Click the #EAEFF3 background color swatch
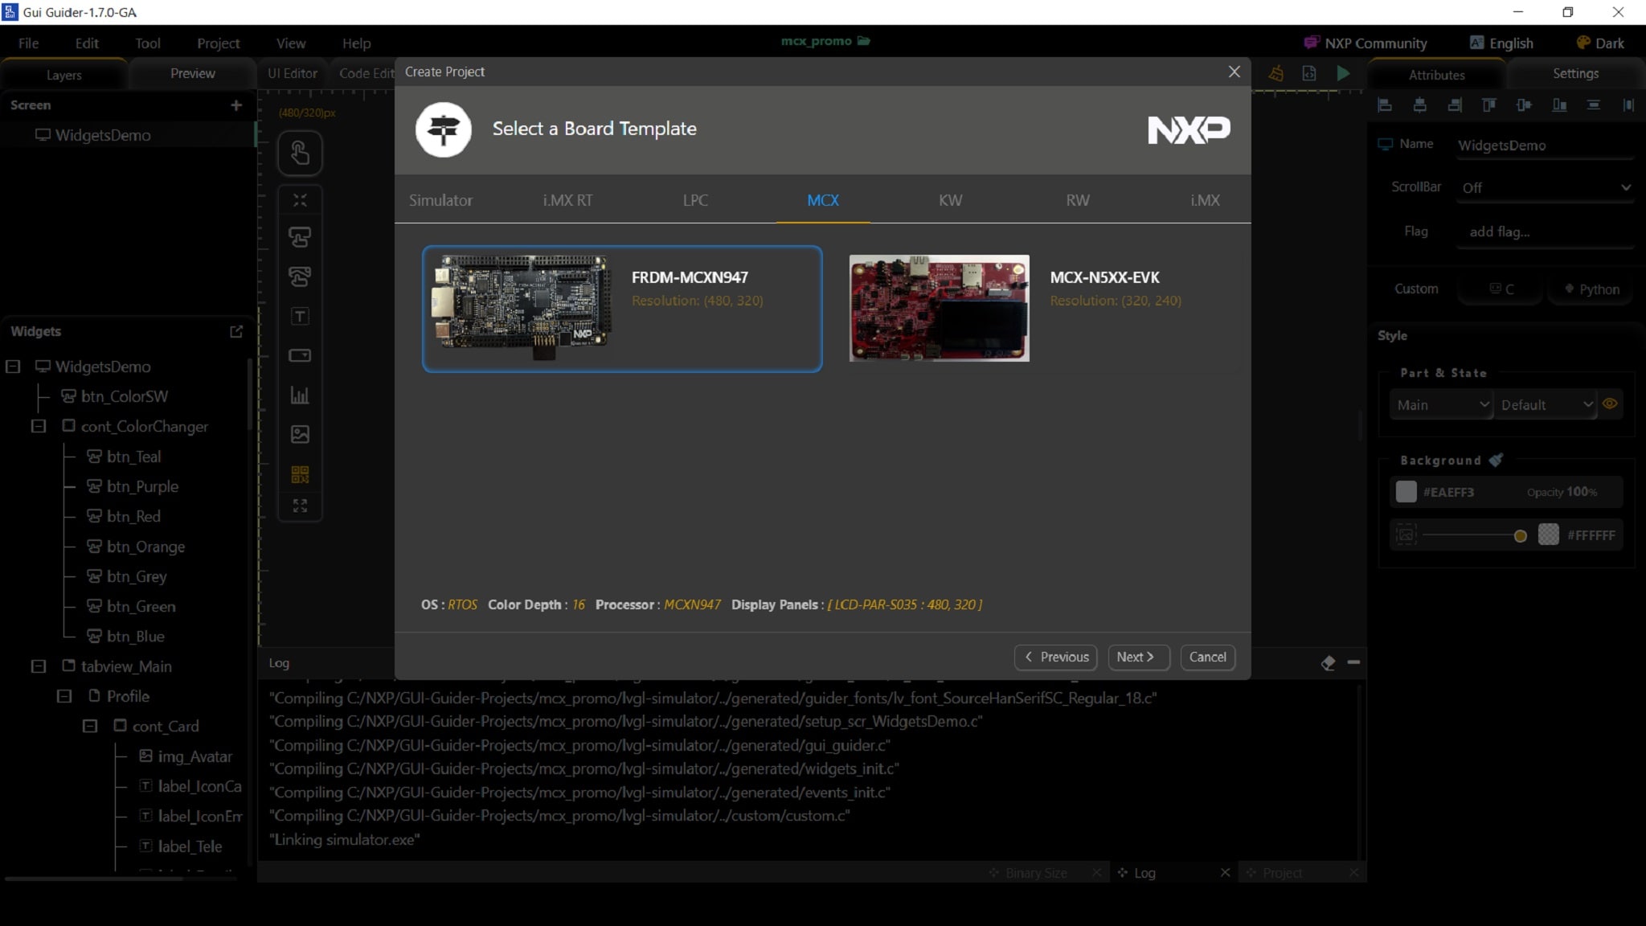Viewport: 1646px width, 926px height. (1406, 492)
